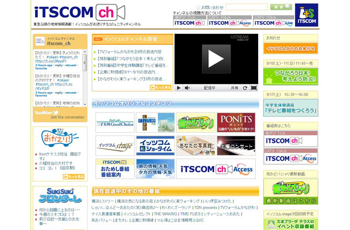350x230 pixels.
Task: Click もっと見る button under channel news
Action: click(161, 87)
